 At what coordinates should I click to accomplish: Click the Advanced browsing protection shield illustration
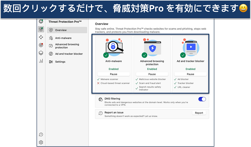152,47
